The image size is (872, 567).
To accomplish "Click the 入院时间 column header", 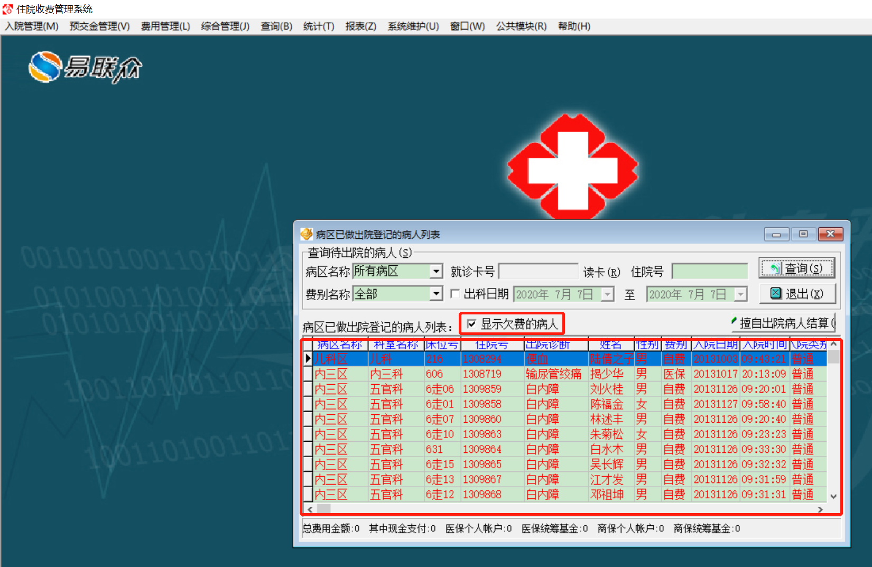I will click(764, 345).
